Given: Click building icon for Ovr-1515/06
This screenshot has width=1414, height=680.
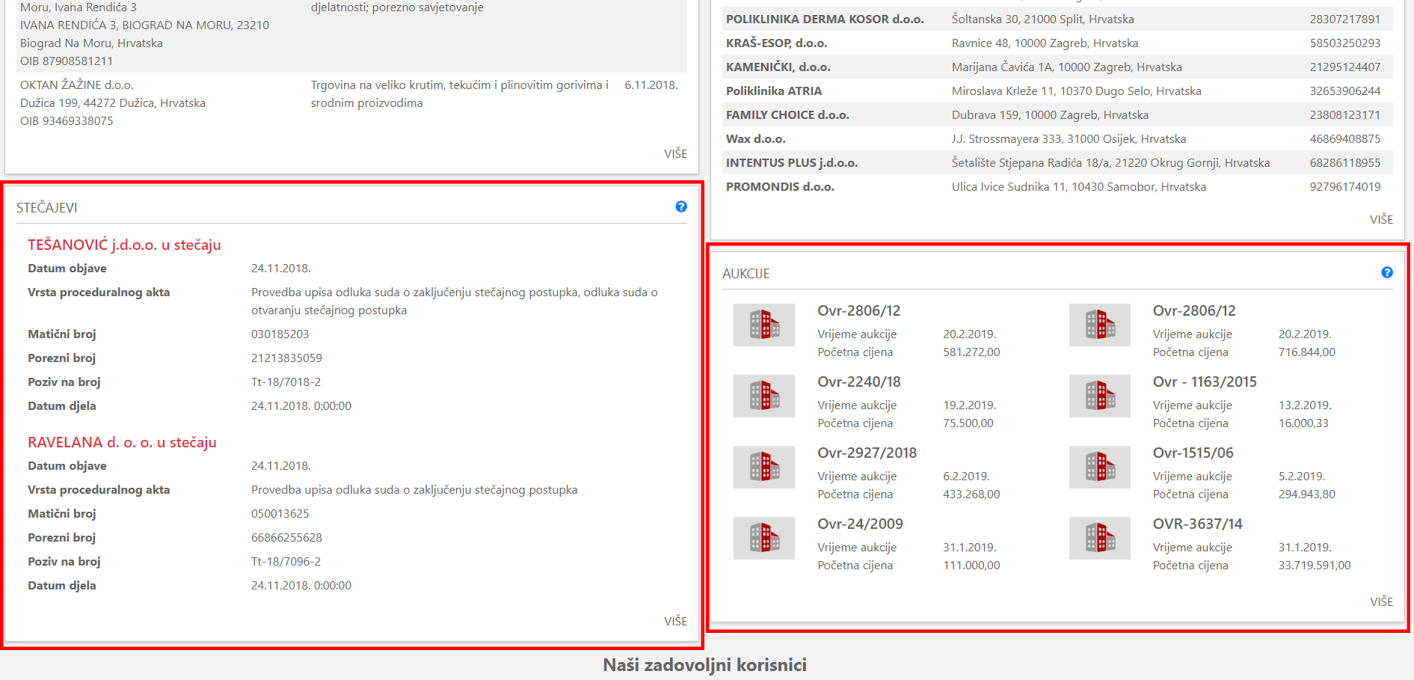Looking at the screenshot, I should point(1099,467).
